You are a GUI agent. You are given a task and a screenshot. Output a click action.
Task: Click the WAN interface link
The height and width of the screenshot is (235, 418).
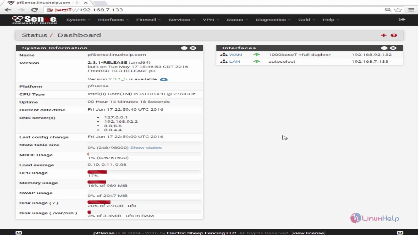235,55
